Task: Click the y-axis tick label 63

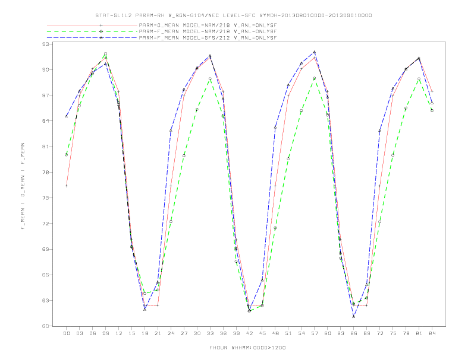Action: pos(46,300)
